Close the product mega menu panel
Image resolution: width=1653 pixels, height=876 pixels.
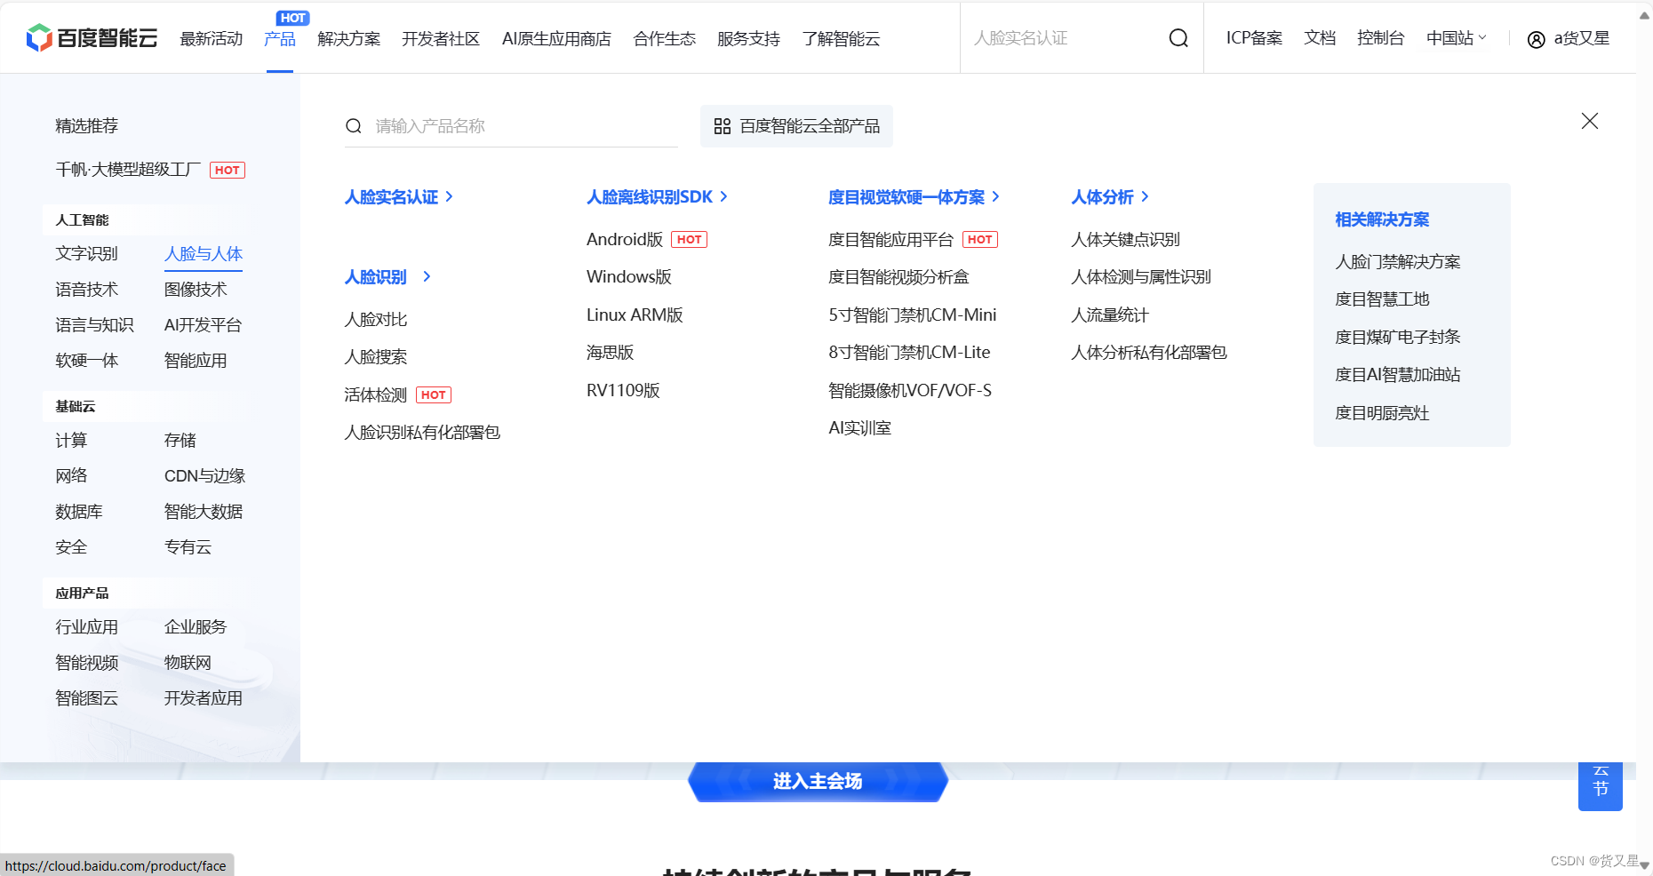point(1590,121)
